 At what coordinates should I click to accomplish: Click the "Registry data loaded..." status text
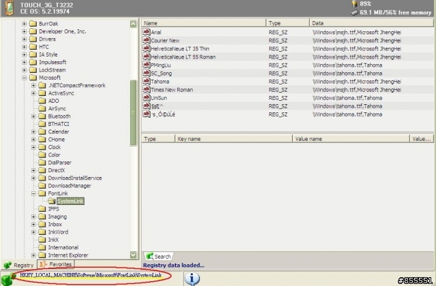tap(174, 265)
